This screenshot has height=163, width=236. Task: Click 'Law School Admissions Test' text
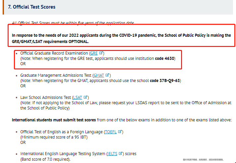point(46,98)
